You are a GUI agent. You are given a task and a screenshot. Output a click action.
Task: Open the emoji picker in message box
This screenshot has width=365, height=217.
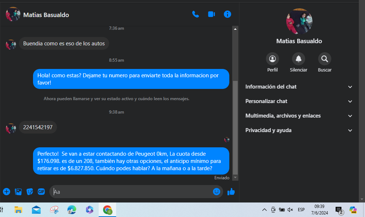(217, 192)
